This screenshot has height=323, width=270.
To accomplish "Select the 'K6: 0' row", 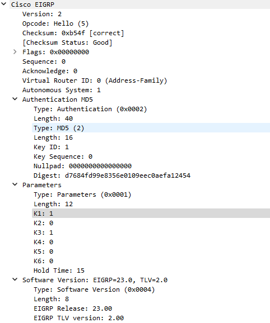I will [x=43, y=261].
